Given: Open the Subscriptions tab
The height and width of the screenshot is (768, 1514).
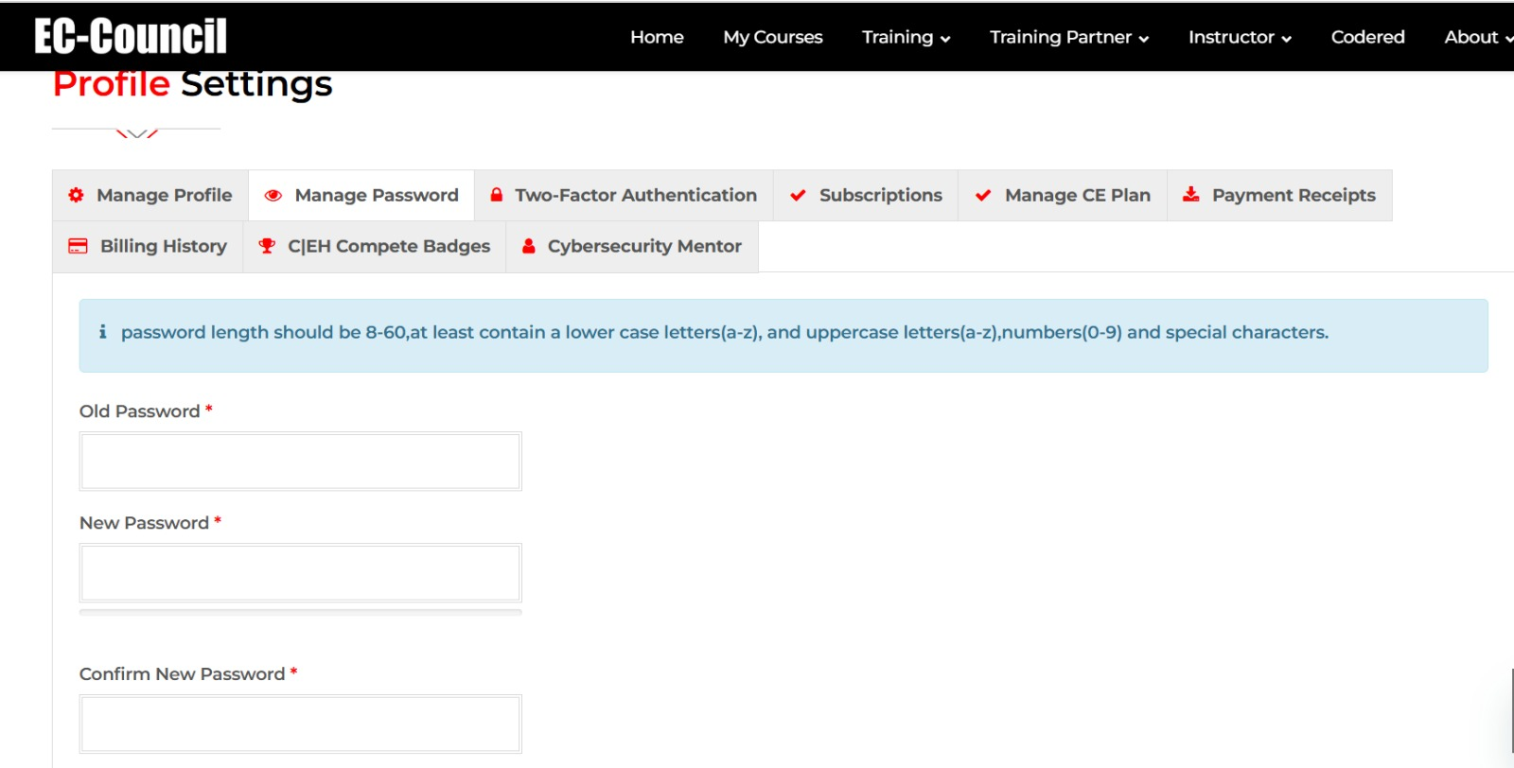Looking at the screenshot, I should (x=866, y=196).
